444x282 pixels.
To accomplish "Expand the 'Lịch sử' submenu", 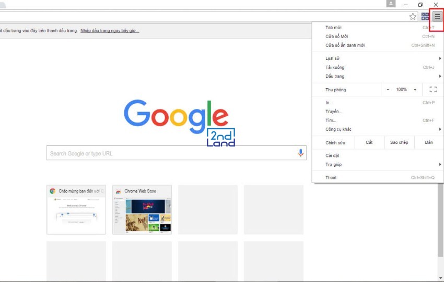I will [378, 58].
